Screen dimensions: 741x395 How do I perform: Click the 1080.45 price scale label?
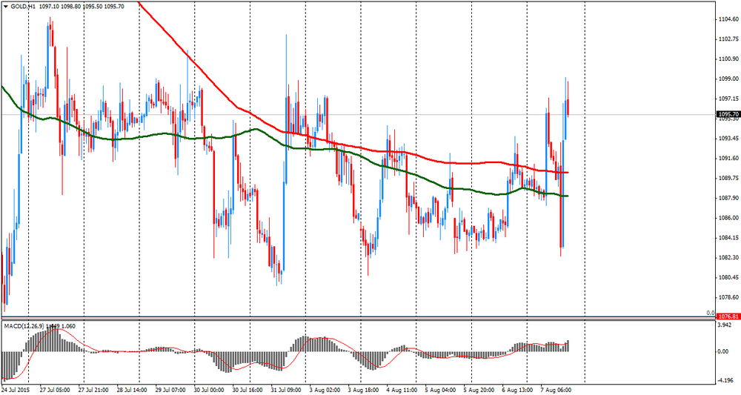click(x=728, y=277)
